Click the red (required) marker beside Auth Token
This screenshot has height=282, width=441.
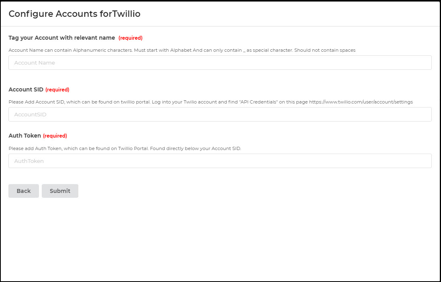click(55, 136)
